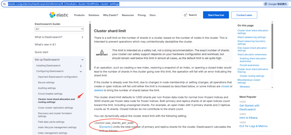Open Circuit breaker settings page

click(50, 94)
